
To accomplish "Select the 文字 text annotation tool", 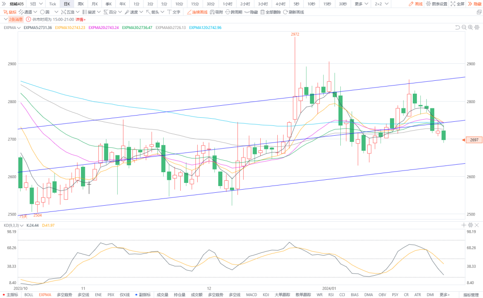I will click(x=174, y=12).
